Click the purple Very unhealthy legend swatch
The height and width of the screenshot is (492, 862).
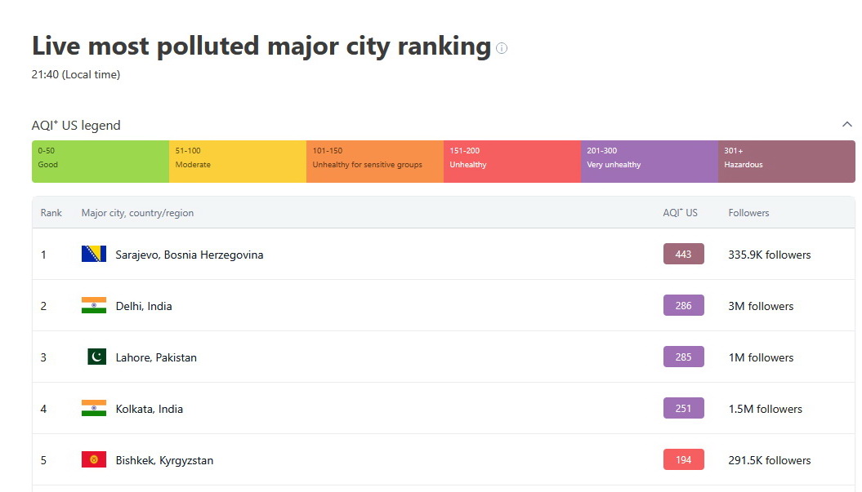649,162
